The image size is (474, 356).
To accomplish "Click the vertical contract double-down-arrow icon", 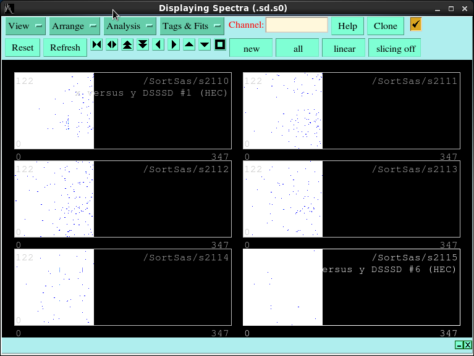I will click(x=143, y=44).
